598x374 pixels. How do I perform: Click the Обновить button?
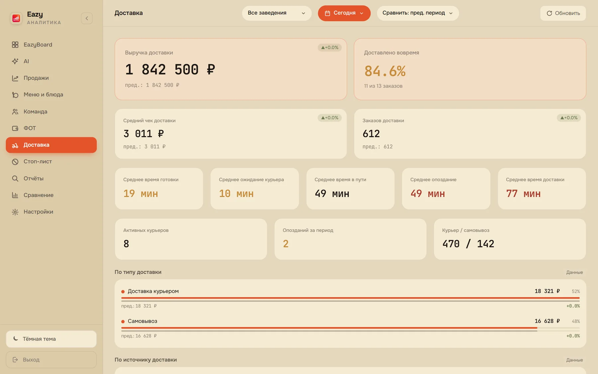tap(563, 13)
